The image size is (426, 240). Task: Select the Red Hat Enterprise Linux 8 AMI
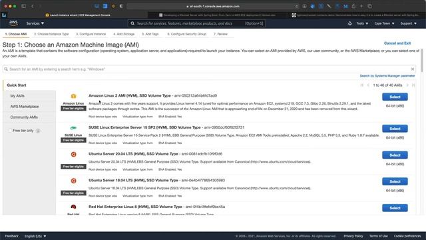395,208
